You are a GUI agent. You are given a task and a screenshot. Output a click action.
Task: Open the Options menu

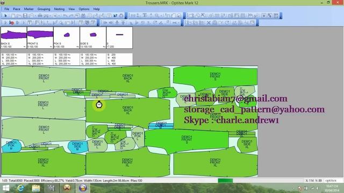tap(84, 9)
